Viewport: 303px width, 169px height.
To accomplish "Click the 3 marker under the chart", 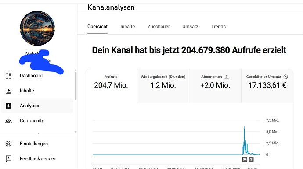I will pyautogui.click(x=251, y=159).
